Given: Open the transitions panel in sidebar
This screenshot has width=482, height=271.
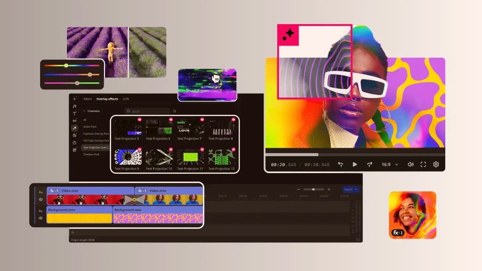Looking at the screenshot, I should tap(74, 121).
